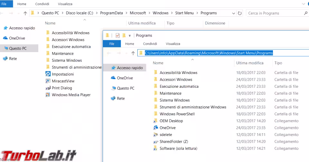Click the Accessori Windows folder icon in the front window

pyautogui.click(x=156, y=79)
